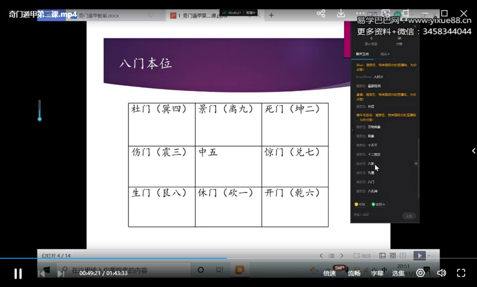Enter fullscreen video mode
477x287 pixels.
click(x=461, y=273)
